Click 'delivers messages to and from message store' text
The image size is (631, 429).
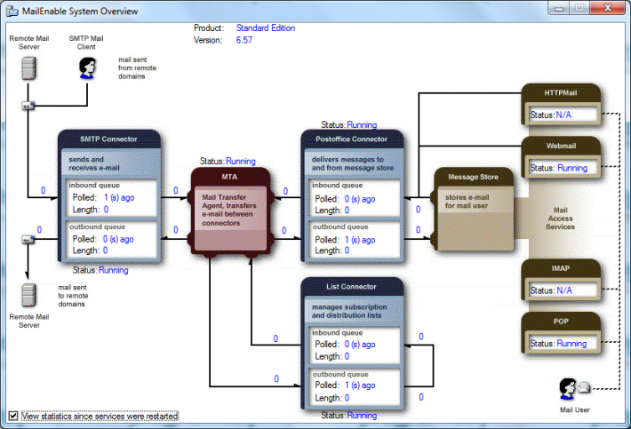pos(353,163)
